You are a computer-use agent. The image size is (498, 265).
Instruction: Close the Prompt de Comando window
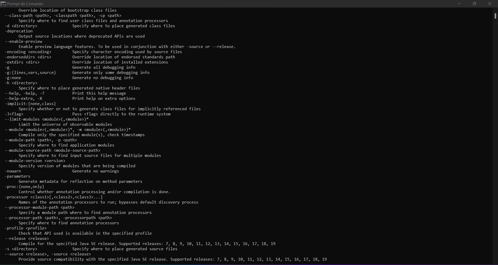click(490, 4)
